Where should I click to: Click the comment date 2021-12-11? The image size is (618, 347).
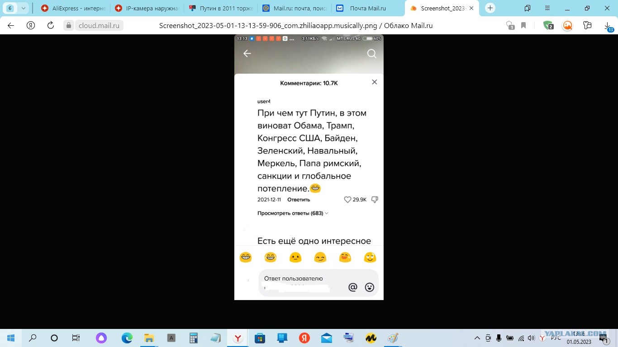(x=269, y=200)
